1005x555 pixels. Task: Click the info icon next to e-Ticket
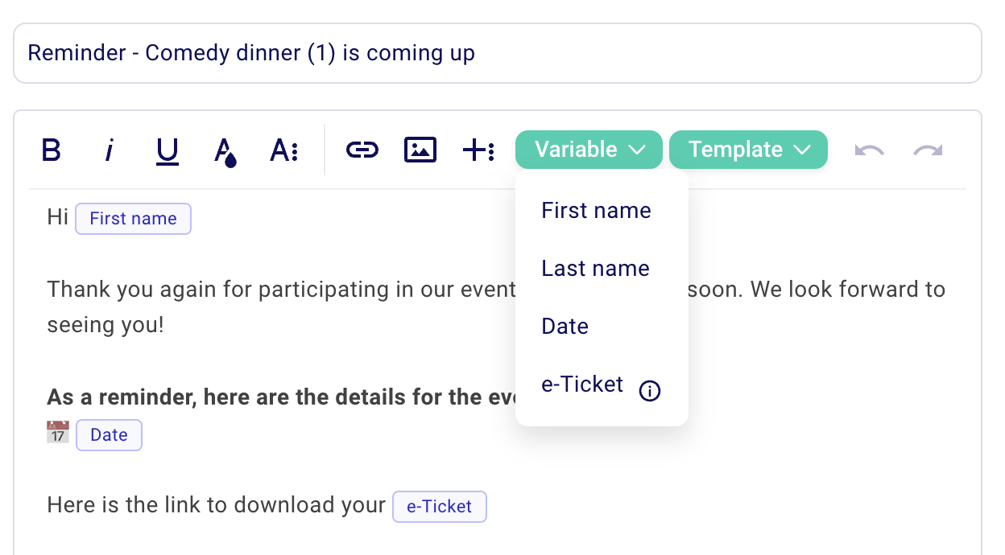(x=649, y=391)
